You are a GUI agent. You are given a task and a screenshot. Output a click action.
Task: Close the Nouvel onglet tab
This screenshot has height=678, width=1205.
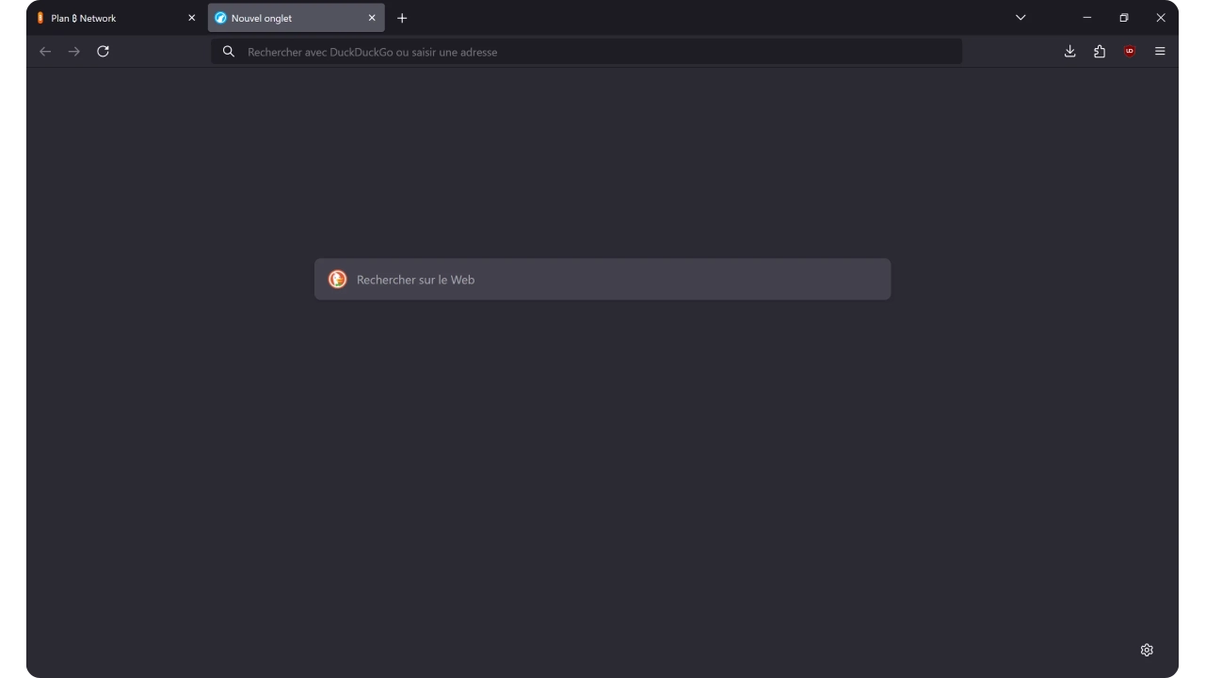tap(372, 18)
